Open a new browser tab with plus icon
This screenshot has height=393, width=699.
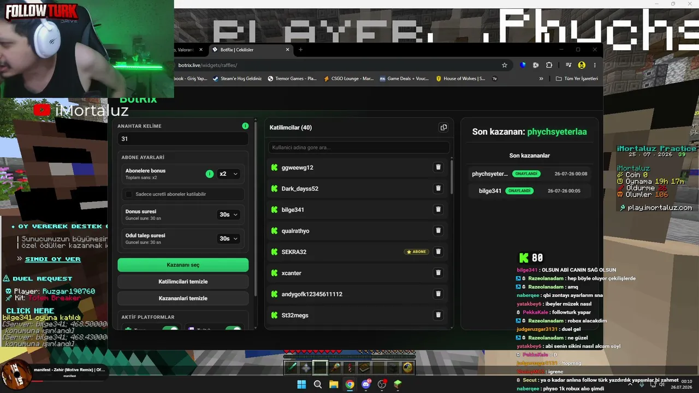point(300,50)
